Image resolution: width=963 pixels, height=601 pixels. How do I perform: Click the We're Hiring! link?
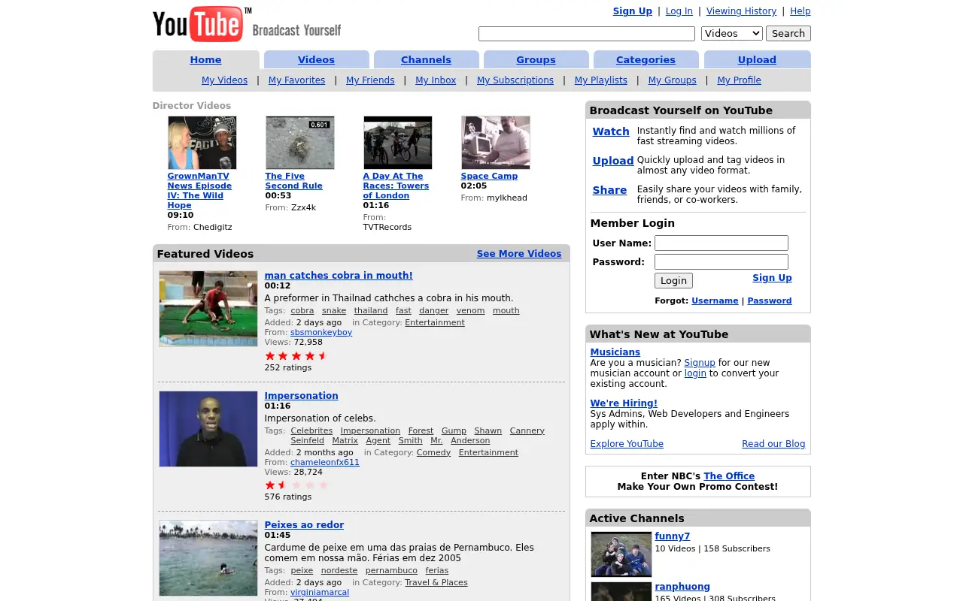point(624,403)
